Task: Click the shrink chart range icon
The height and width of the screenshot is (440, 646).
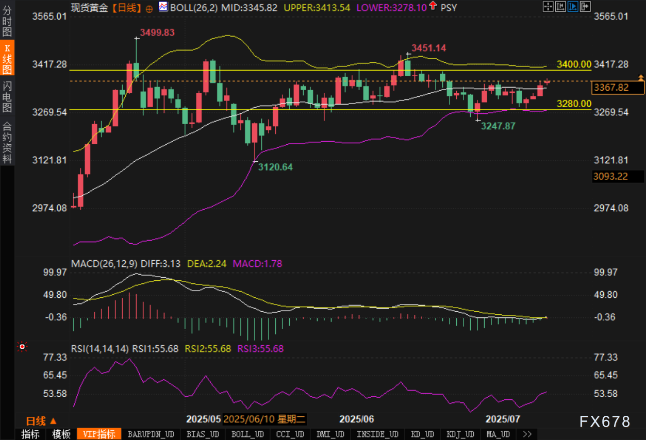Action: pyautogui.click(x=560, y=7)
